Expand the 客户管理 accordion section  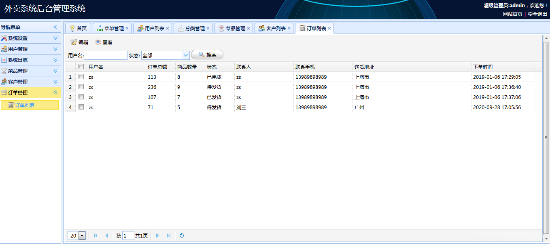pos(55,82)
